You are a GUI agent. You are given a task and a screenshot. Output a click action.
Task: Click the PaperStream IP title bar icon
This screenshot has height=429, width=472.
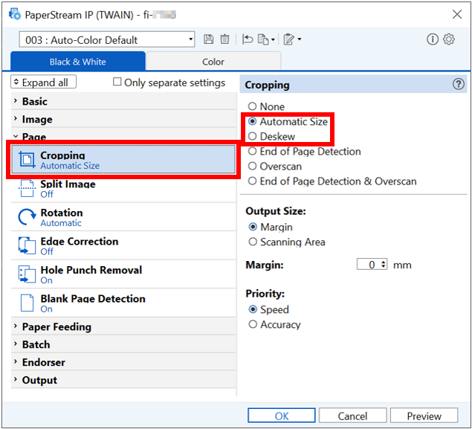tap(15, 14)
